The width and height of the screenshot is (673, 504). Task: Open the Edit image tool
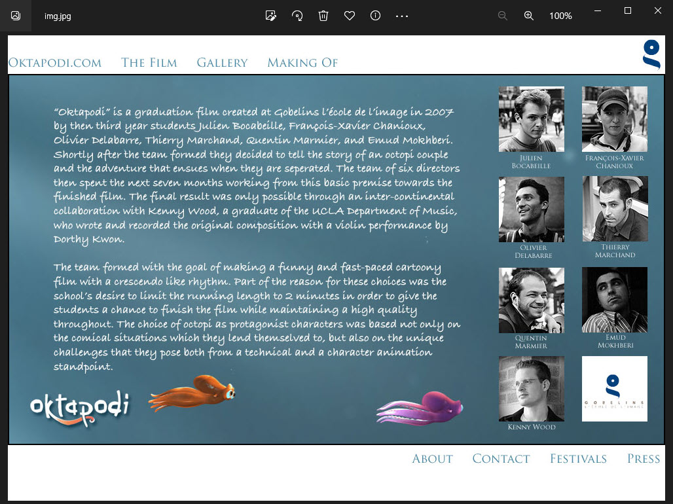[271, 16]
